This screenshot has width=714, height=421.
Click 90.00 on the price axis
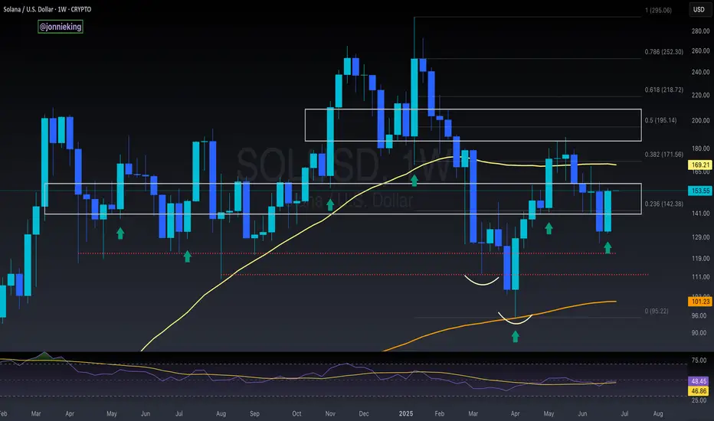point(699,333)
